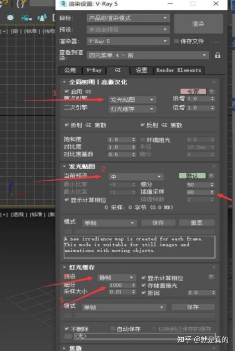235x351 pixels.
Task: Toggle the 启用 GI checkbox
Action: click(x=66, y=91)
